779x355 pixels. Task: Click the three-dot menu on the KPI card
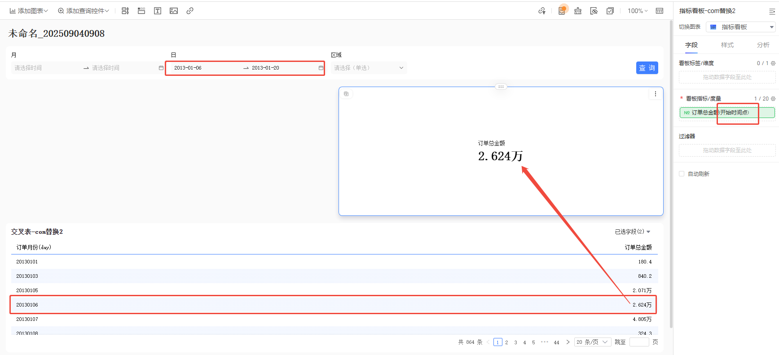(x=655, y=94)
